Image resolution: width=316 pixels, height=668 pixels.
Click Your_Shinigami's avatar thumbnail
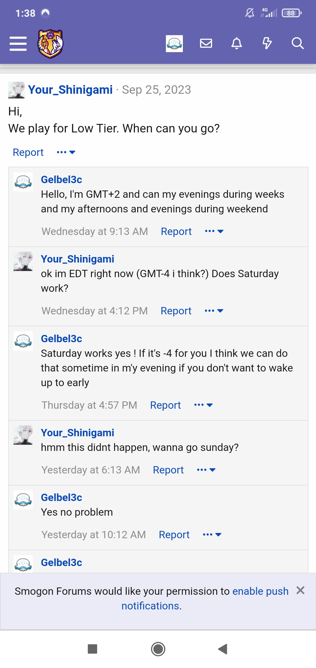coord(16,90)
